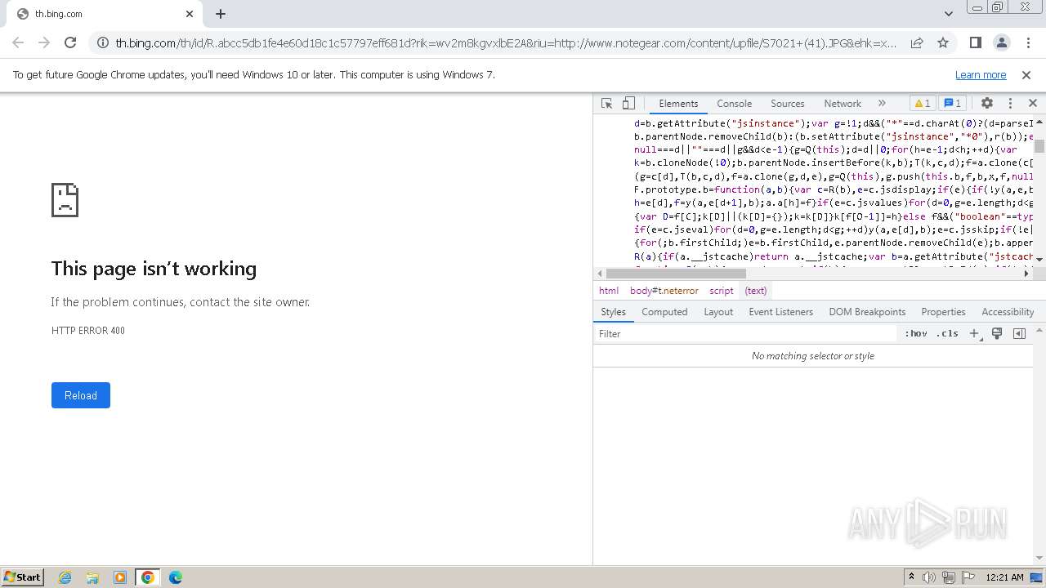Viewport: 1046px width, 588px height.
Task: Open Microsoft Edge from the taskbar
Action: 175,577
